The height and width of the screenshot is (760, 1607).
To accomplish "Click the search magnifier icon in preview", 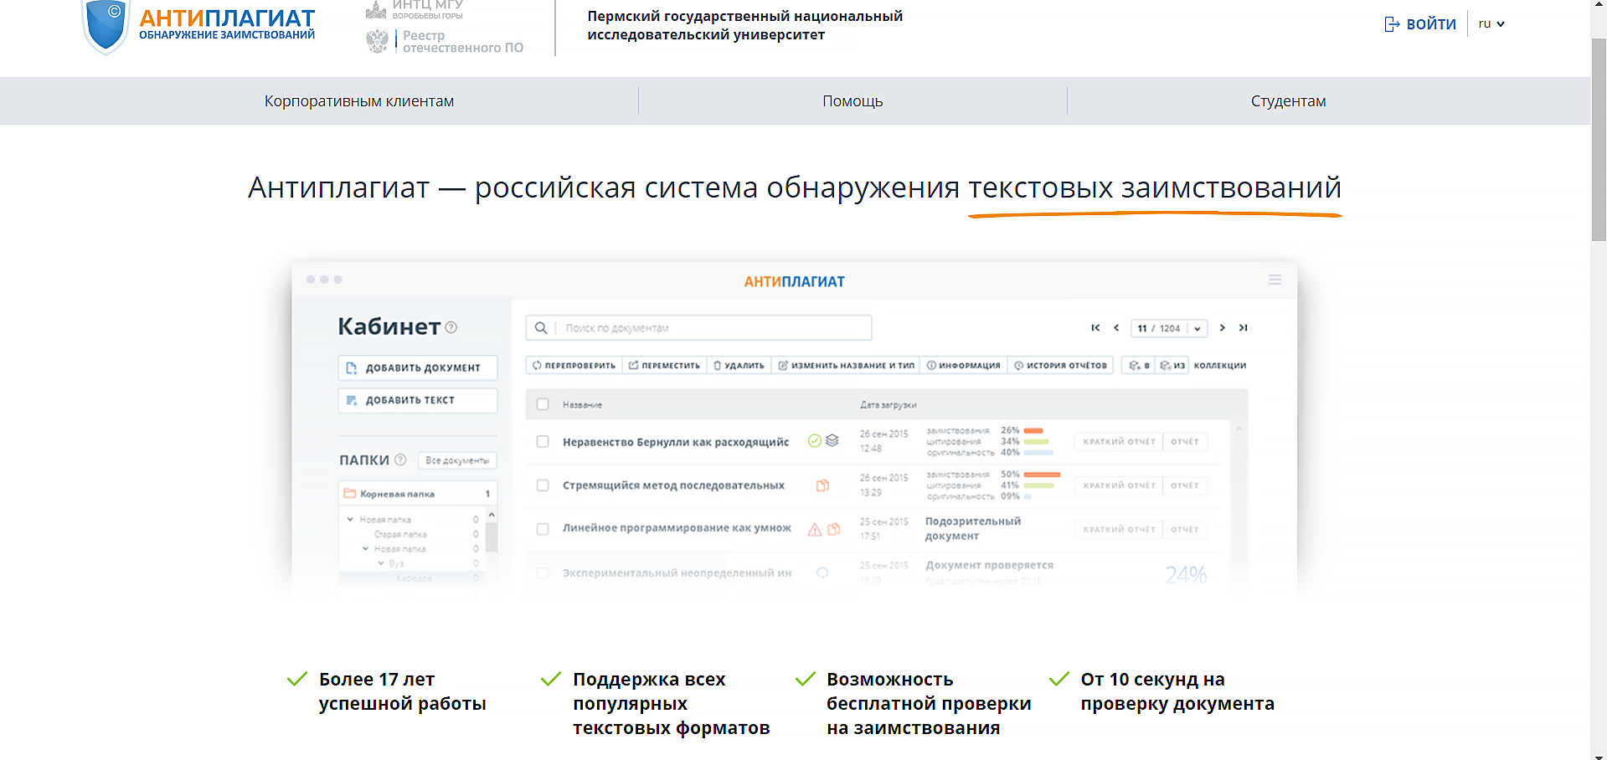I will [541, 328].
